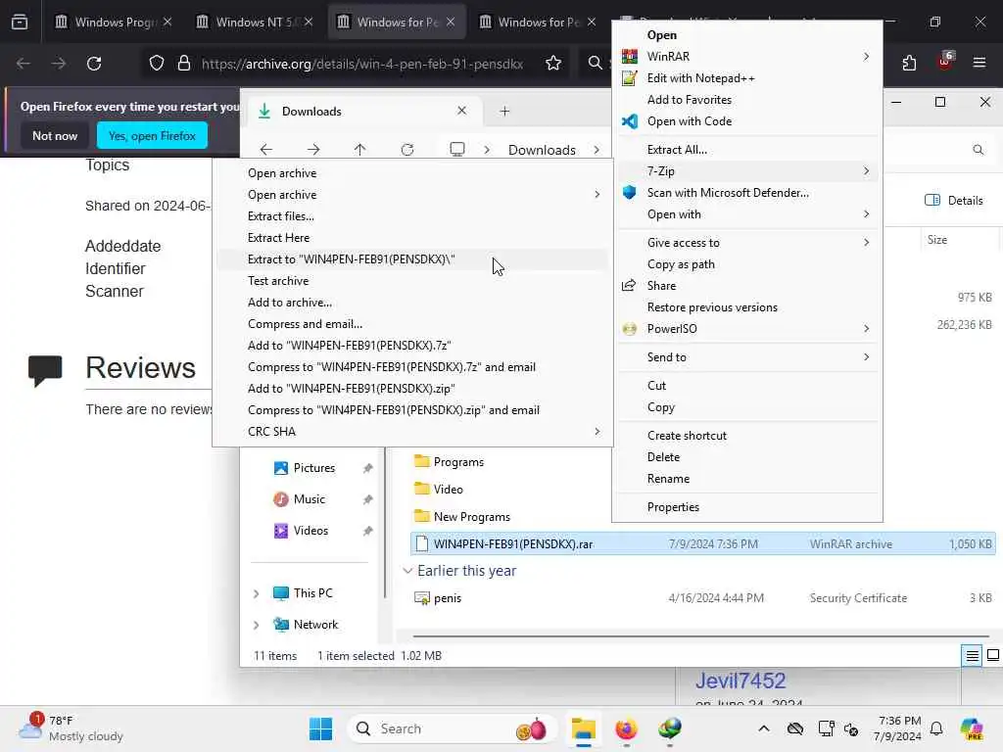This screenshot has height=752, width=1003.
Task: Select Copy as path
Action: click(747, 264)
